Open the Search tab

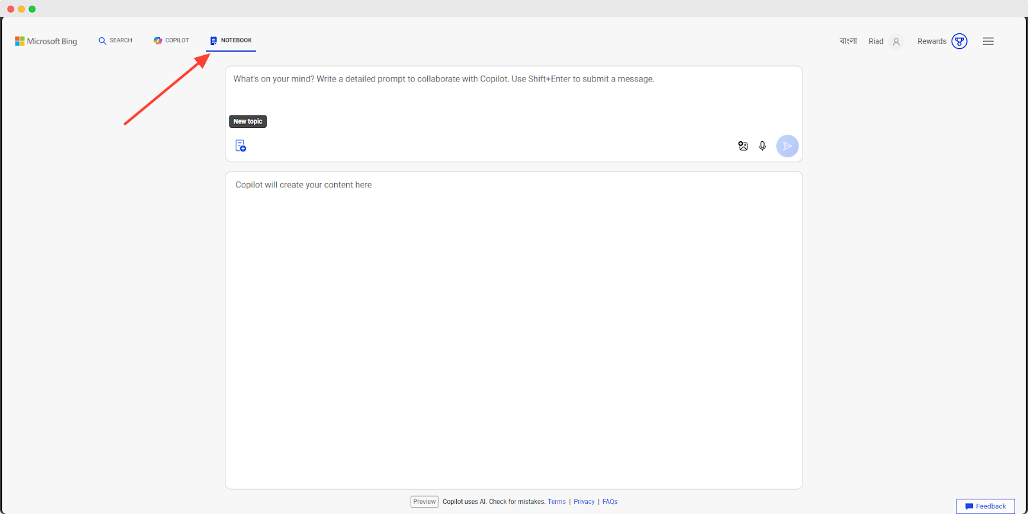point(115,40)
